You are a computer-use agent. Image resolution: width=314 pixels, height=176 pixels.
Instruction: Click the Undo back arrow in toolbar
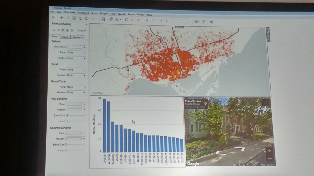pos(62,18)
